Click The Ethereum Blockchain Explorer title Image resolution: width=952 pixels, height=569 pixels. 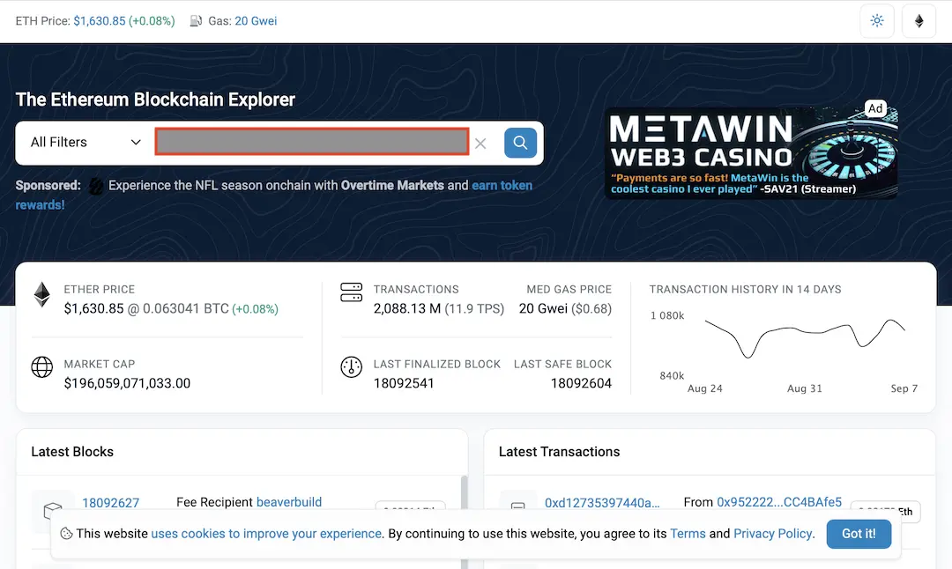[x=155, y=100]
